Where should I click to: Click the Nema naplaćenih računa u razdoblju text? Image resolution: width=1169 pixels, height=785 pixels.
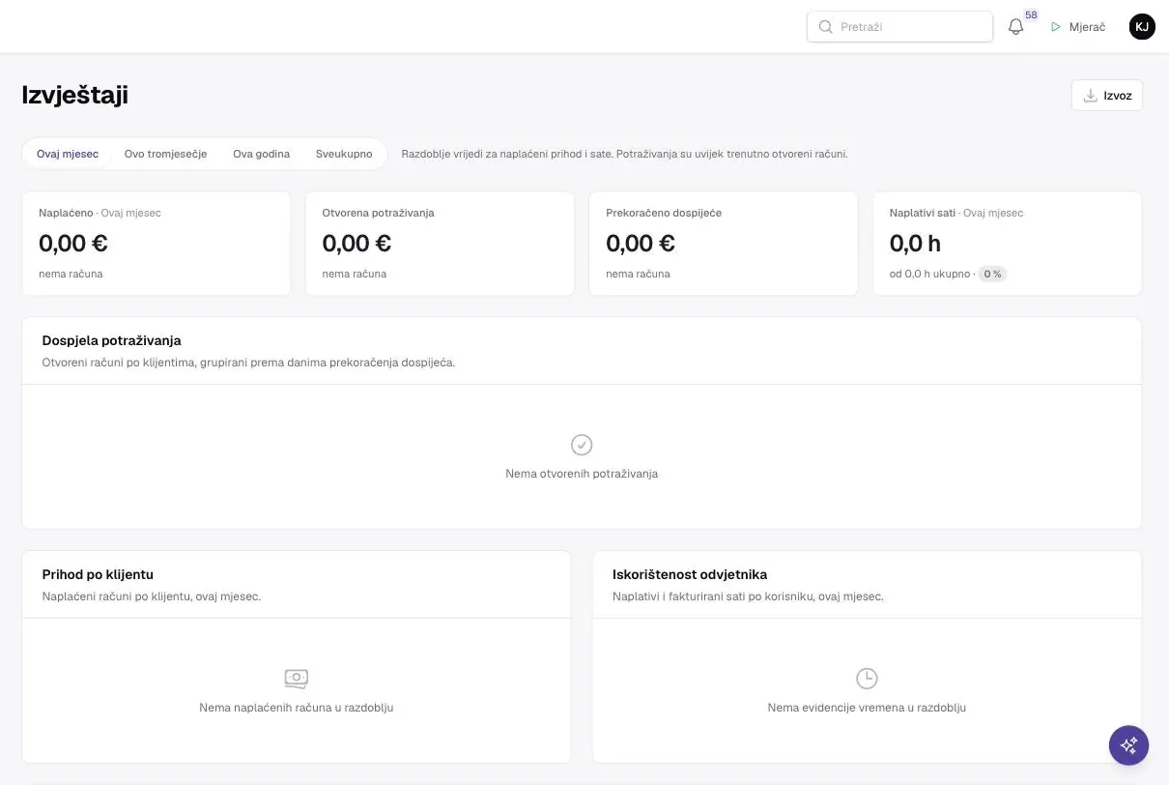pyautogui.click(x=297, y=708)
